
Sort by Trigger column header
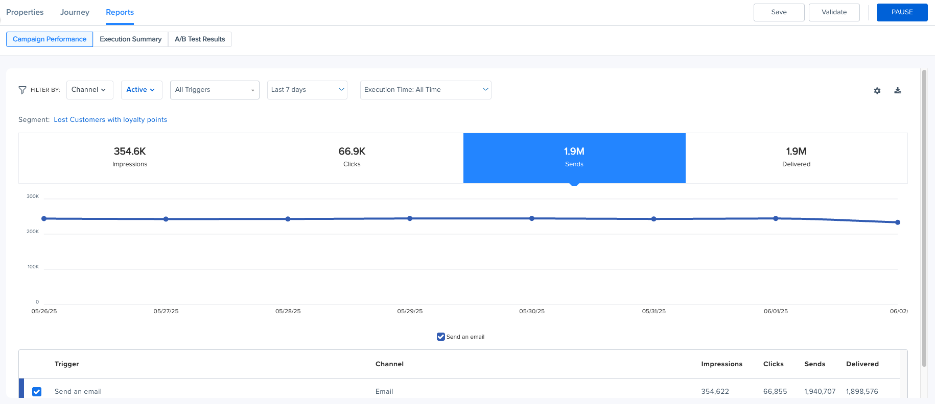coord(67,364)
